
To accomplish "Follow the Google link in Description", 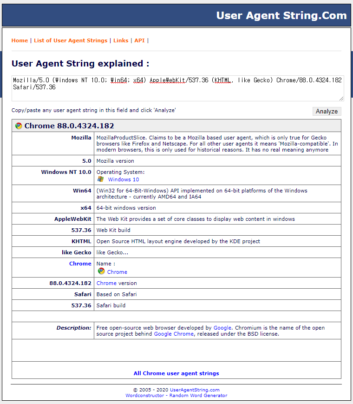I will pos(222,328).
